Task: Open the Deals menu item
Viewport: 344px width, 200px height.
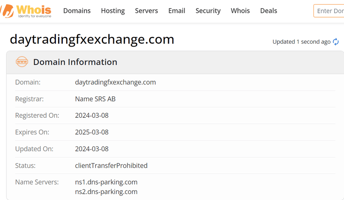Action: point(268,11)
